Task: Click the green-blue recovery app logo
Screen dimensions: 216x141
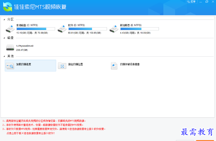Action: pyautogui.click(x=7, y=7)
